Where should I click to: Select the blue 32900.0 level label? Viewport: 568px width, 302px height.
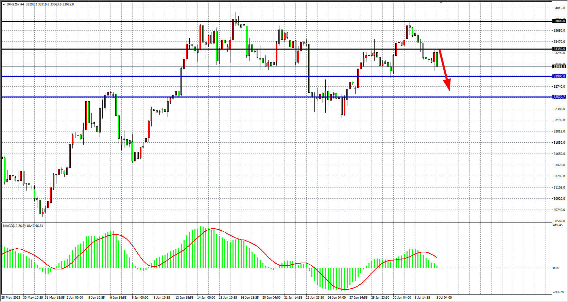[559, 76]
